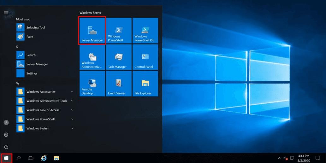The height and width of the screenshot is (163, 326).
Task: Open File Explorer from the taskbar
Action: tap(56, 158)
